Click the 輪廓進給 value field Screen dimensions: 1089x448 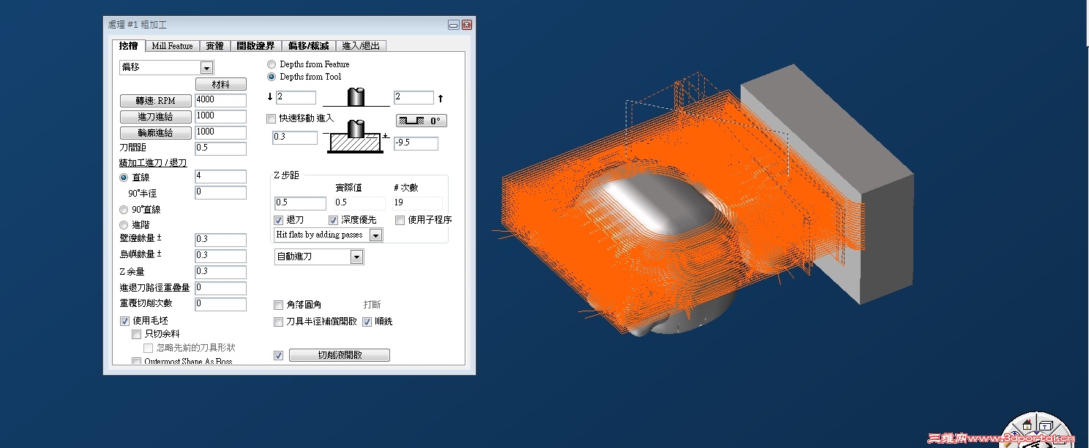tap(221, 132)
